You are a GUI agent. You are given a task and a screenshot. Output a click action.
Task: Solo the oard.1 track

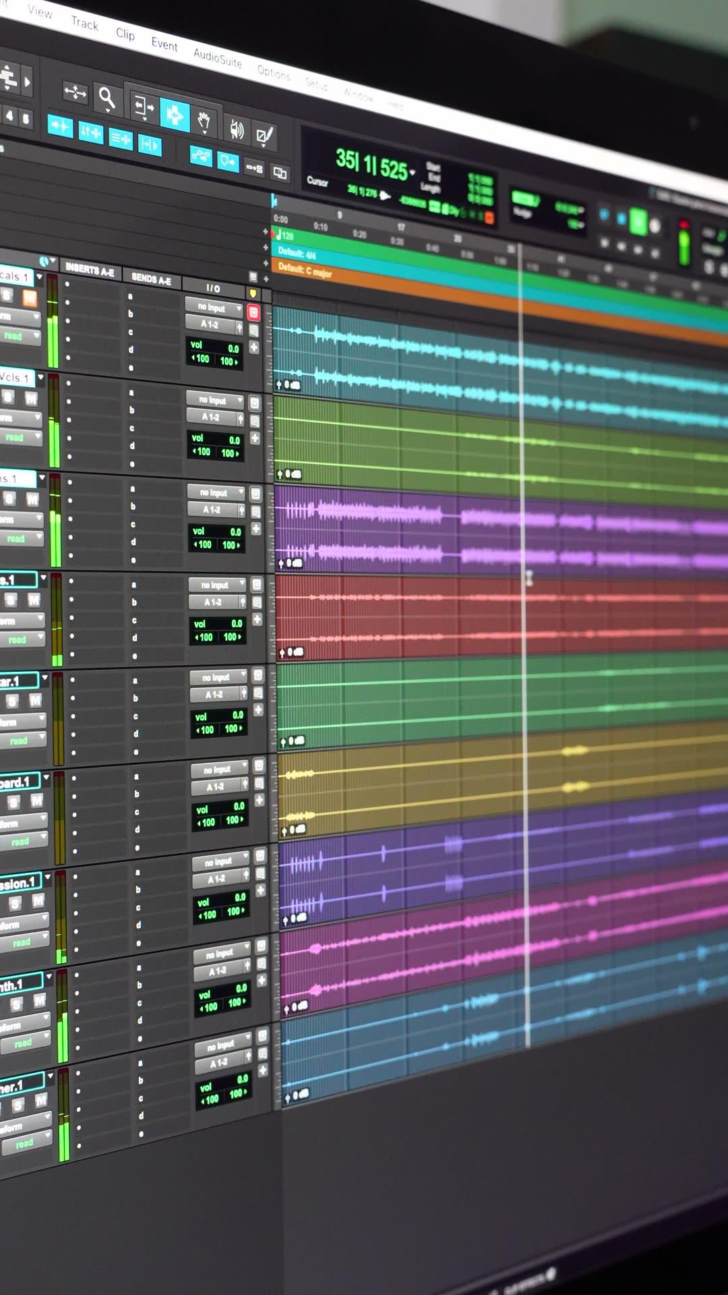[x=14, y=802]
